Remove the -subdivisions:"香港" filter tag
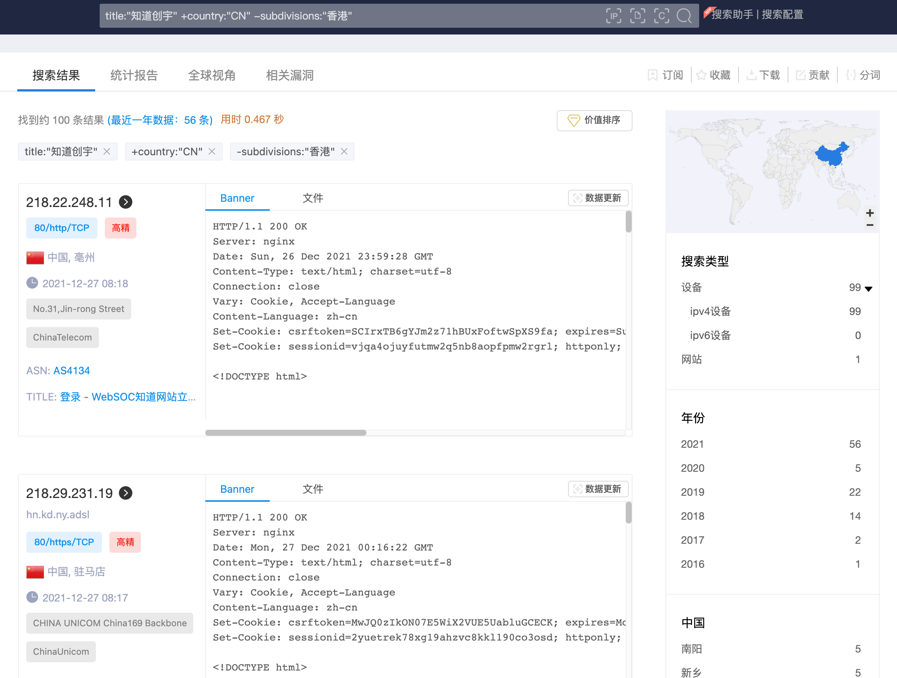 pos(344,151)
